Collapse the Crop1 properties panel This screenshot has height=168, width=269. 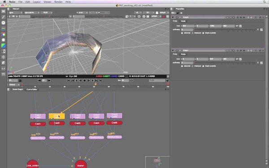coord(173,50)
